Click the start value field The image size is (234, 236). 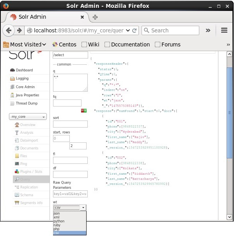coord(61,138)
